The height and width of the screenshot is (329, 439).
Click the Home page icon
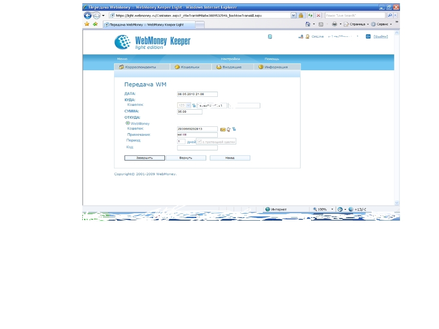click(x=308, y=24)
